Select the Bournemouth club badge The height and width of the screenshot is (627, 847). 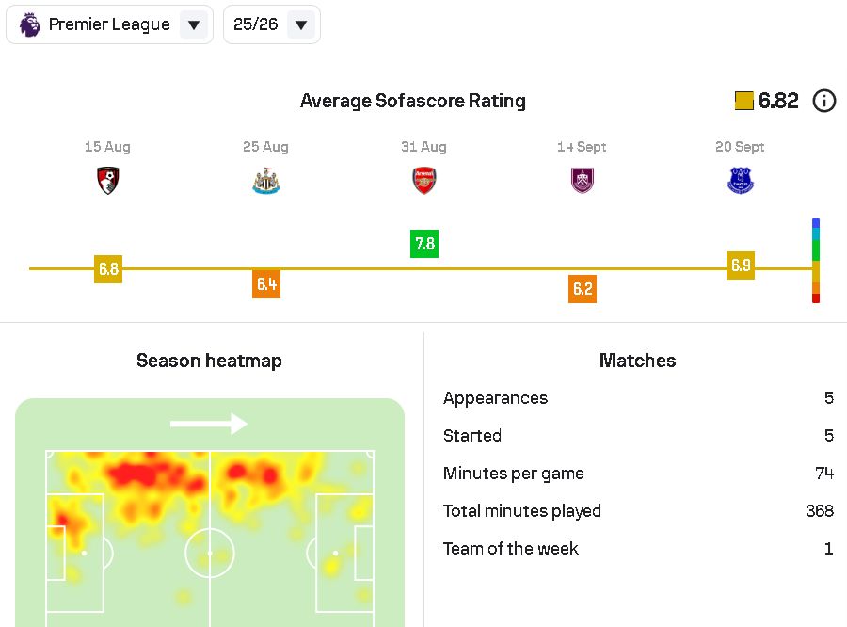[x=107, y=181]
